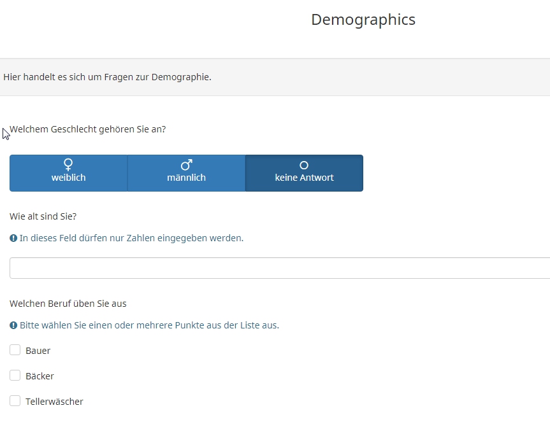550x436 pixels.
Task: Tick the Bauer checkbox
Action: point(15,350)
